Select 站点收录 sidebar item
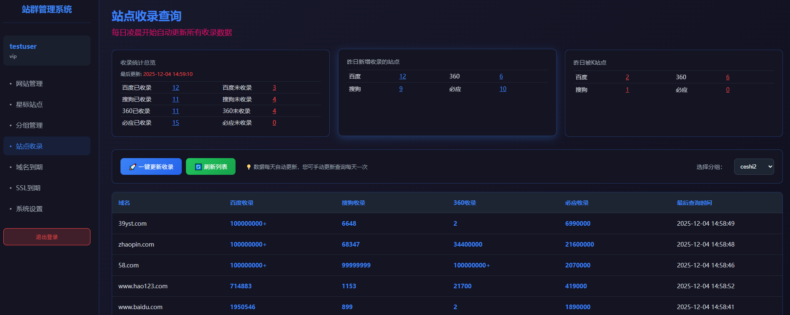 point(47,146)
